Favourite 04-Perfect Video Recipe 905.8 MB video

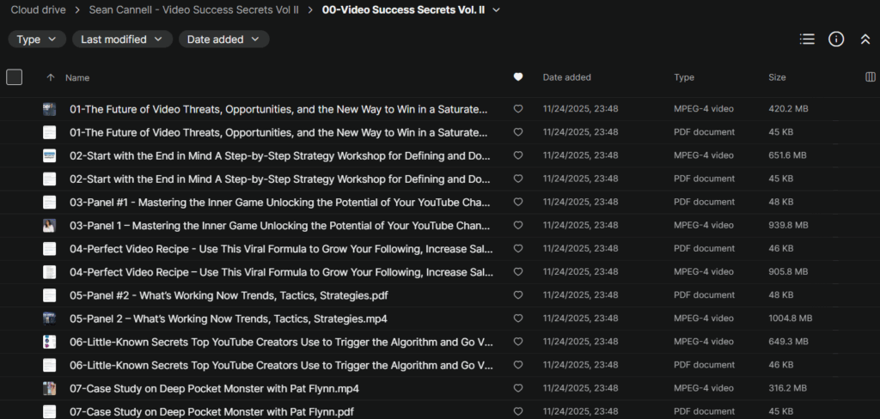tap(518, 272)
